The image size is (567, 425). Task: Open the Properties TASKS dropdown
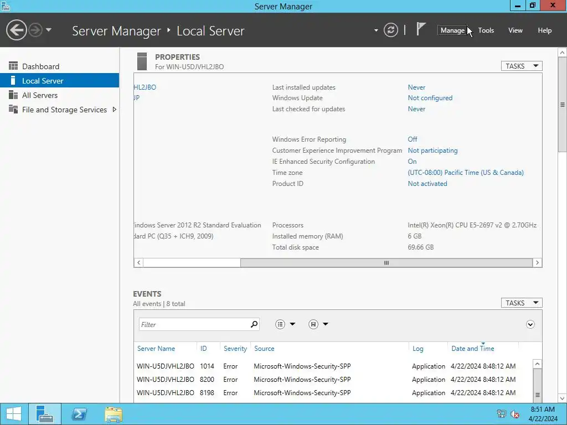[522, 66]
